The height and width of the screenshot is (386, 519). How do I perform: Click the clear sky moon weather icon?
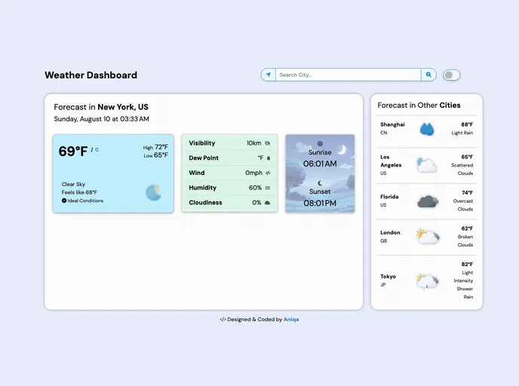pyautogui.click(x=154, y=192)
